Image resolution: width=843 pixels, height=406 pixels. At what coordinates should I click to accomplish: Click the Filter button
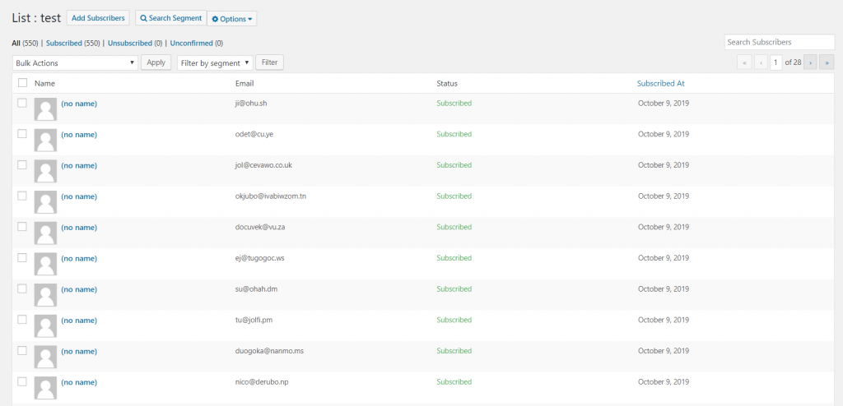pos(269,62)
